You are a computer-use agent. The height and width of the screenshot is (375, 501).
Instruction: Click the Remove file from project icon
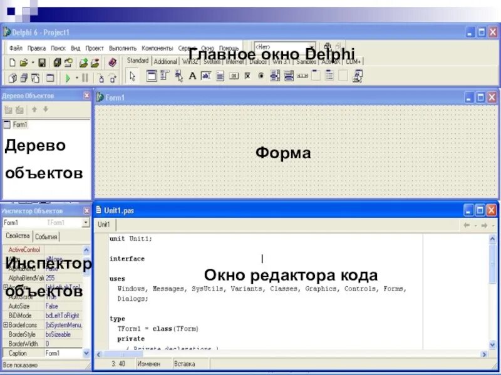95,62
